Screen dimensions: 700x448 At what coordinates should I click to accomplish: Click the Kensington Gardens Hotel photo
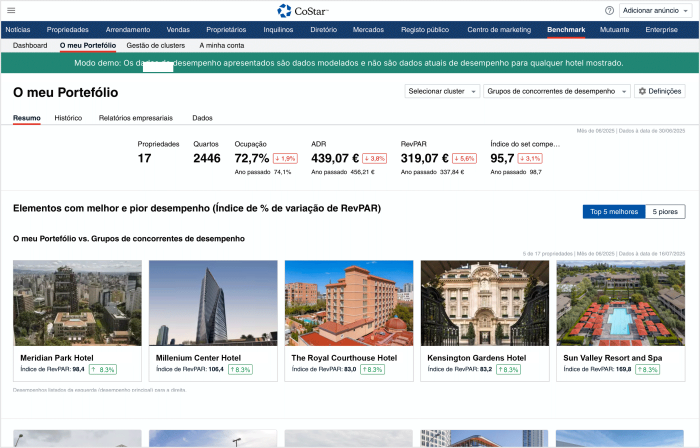coord(484,303)
